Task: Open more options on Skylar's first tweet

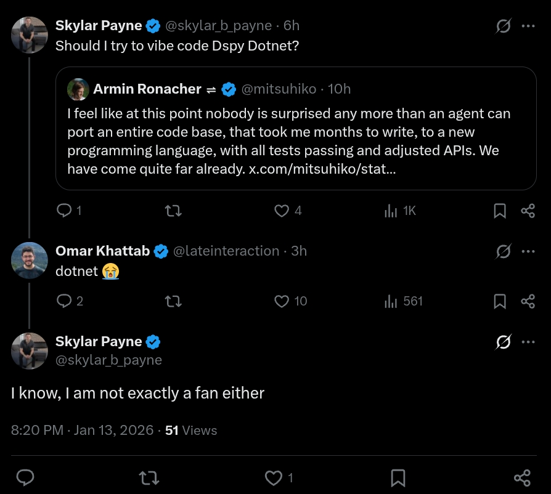Action: (x=528, y=26)
